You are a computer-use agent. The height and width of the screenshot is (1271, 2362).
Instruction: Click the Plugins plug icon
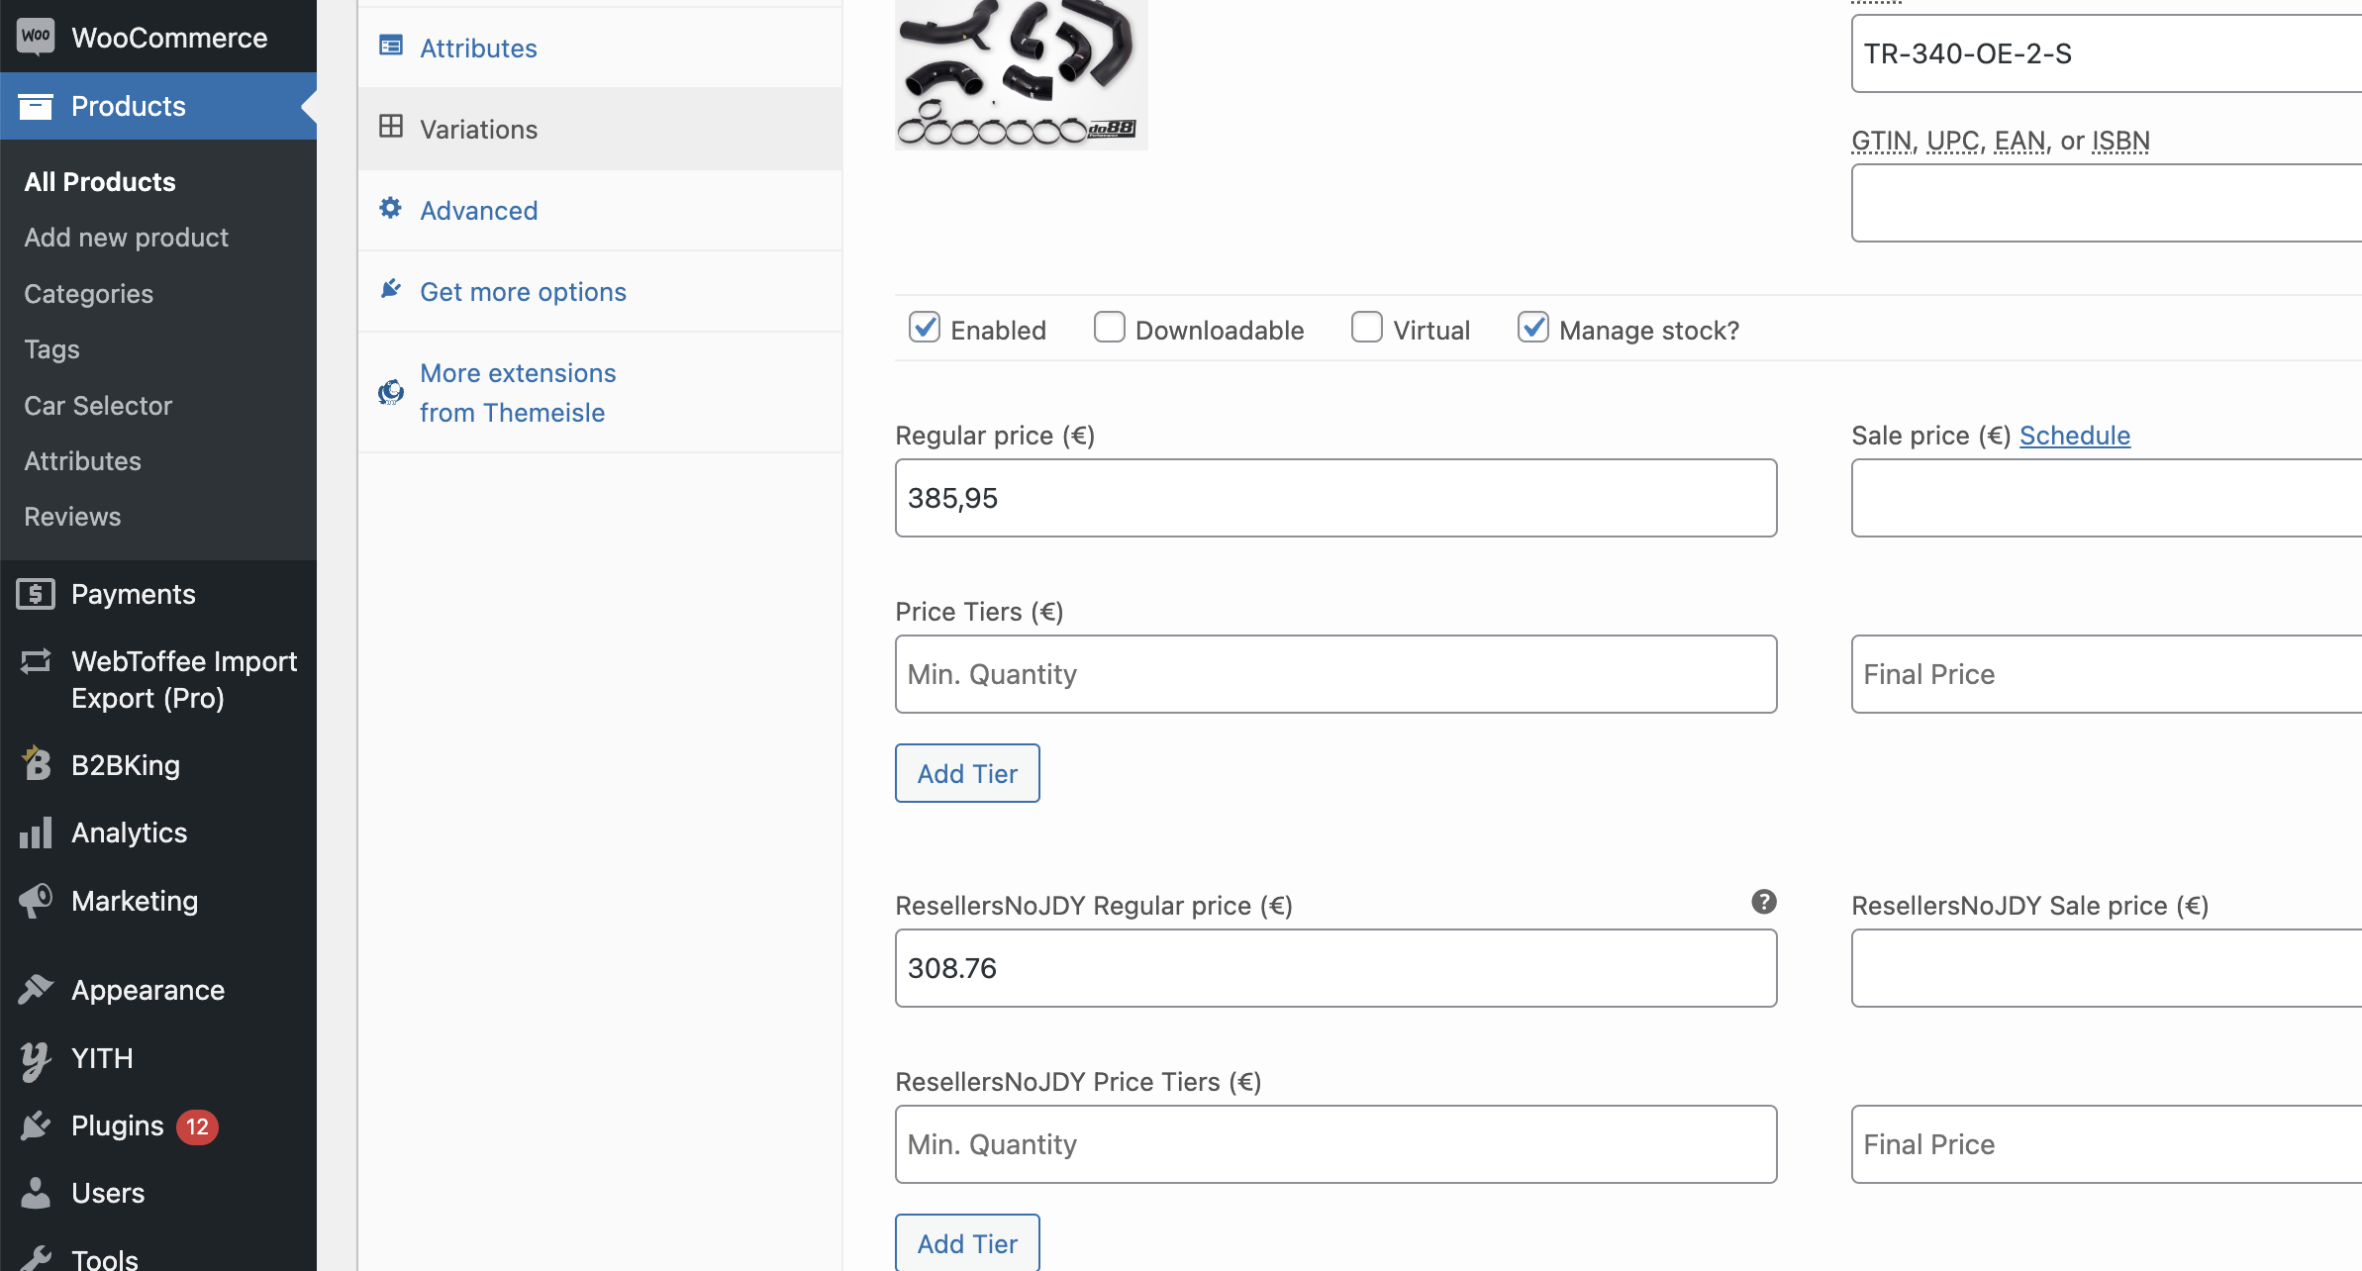(36, 1125)
